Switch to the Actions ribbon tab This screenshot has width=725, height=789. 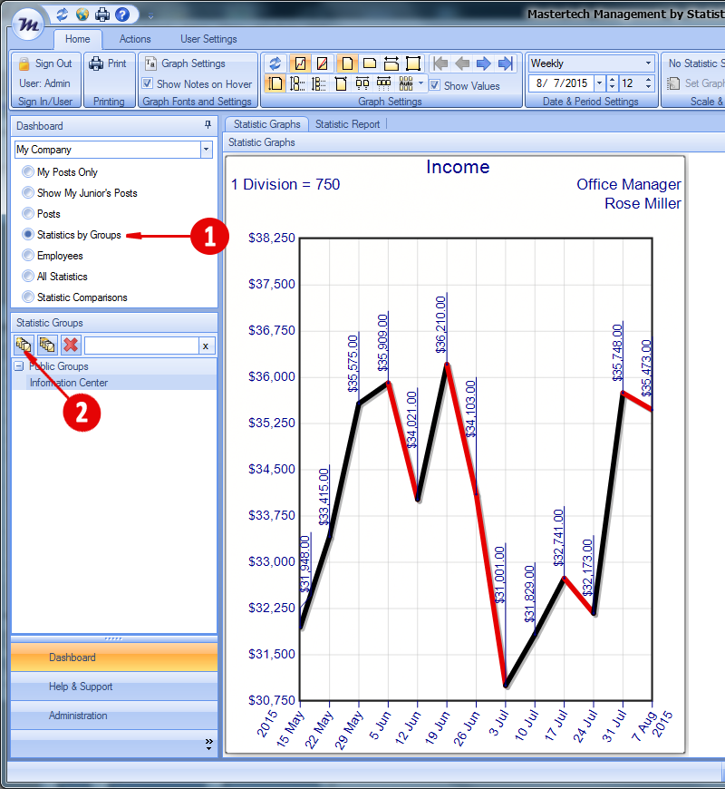135,39
